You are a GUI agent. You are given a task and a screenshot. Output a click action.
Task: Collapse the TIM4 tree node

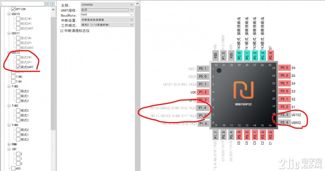pyautogui.click(x=9, y=125)
